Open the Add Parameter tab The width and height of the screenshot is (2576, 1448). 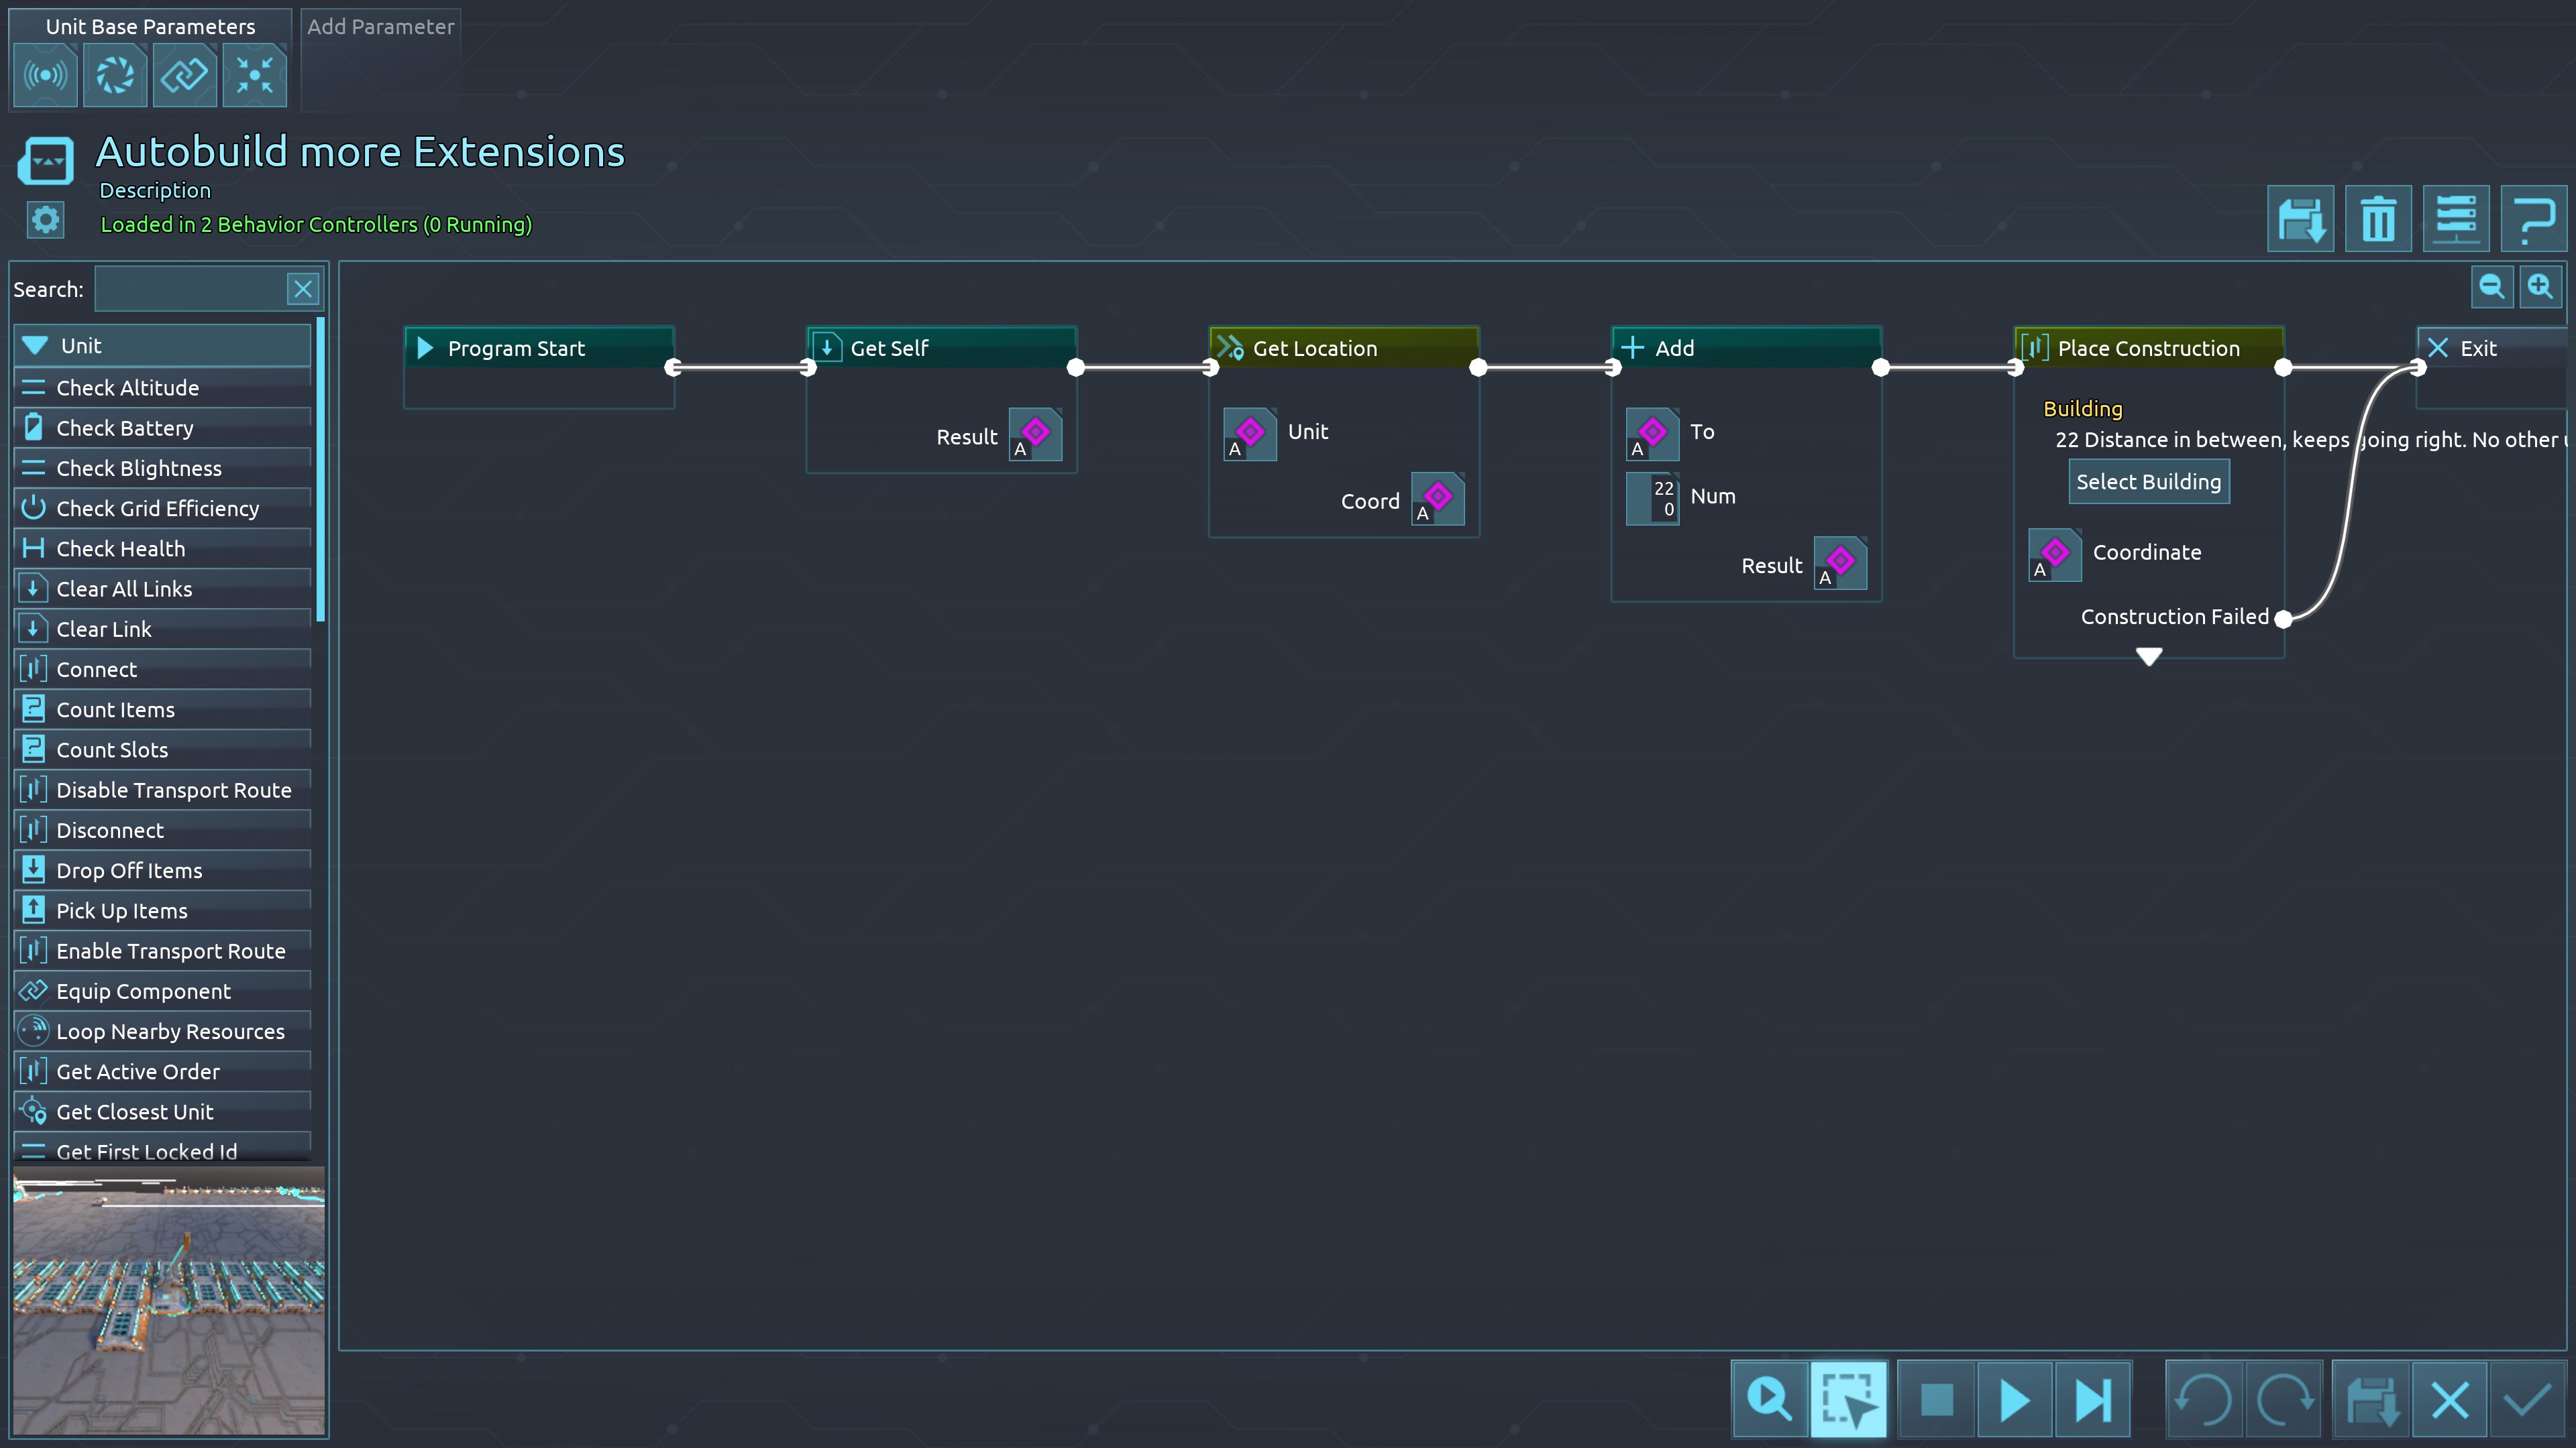380,27
